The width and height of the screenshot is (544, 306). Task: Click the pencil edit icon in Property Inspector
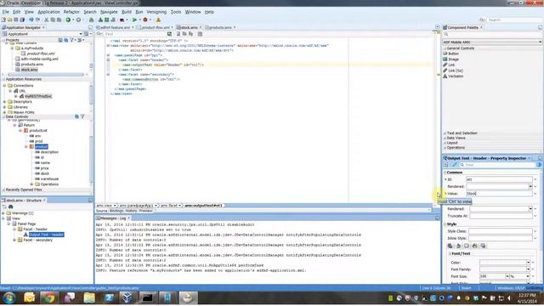pyautogui.click(x=454, y=165)
